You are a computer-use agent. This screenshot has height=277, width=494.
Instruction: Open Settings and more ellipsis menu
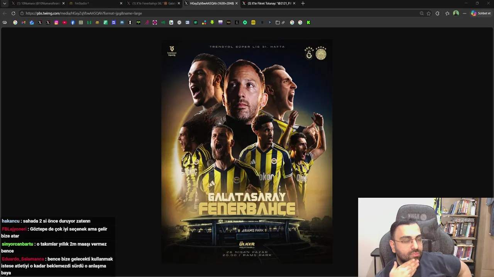click(464, 13)
